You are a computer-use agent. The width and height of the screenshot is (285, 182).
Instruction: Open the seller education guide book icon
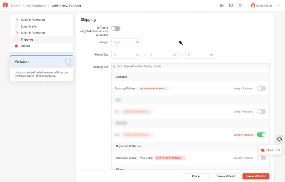(x=231, y=5)
